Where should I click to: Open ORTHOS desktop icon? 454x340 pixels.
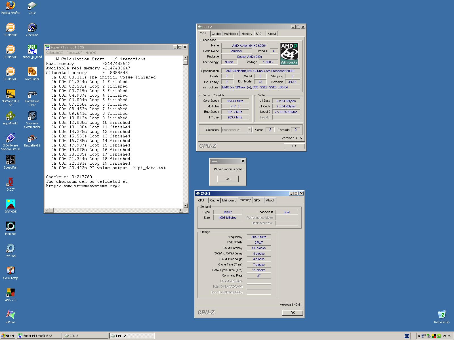coord(10,207)
